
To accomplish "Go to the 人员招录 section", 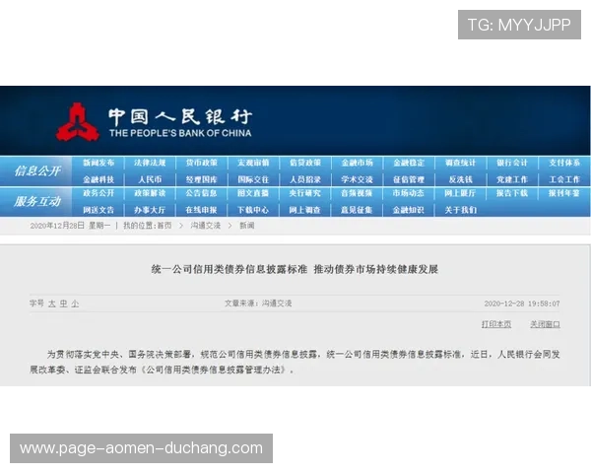I will pyautogui.click(x=305, y=179).
